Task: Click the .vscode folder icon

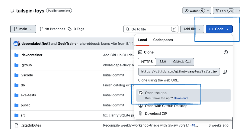Action: 16,75
